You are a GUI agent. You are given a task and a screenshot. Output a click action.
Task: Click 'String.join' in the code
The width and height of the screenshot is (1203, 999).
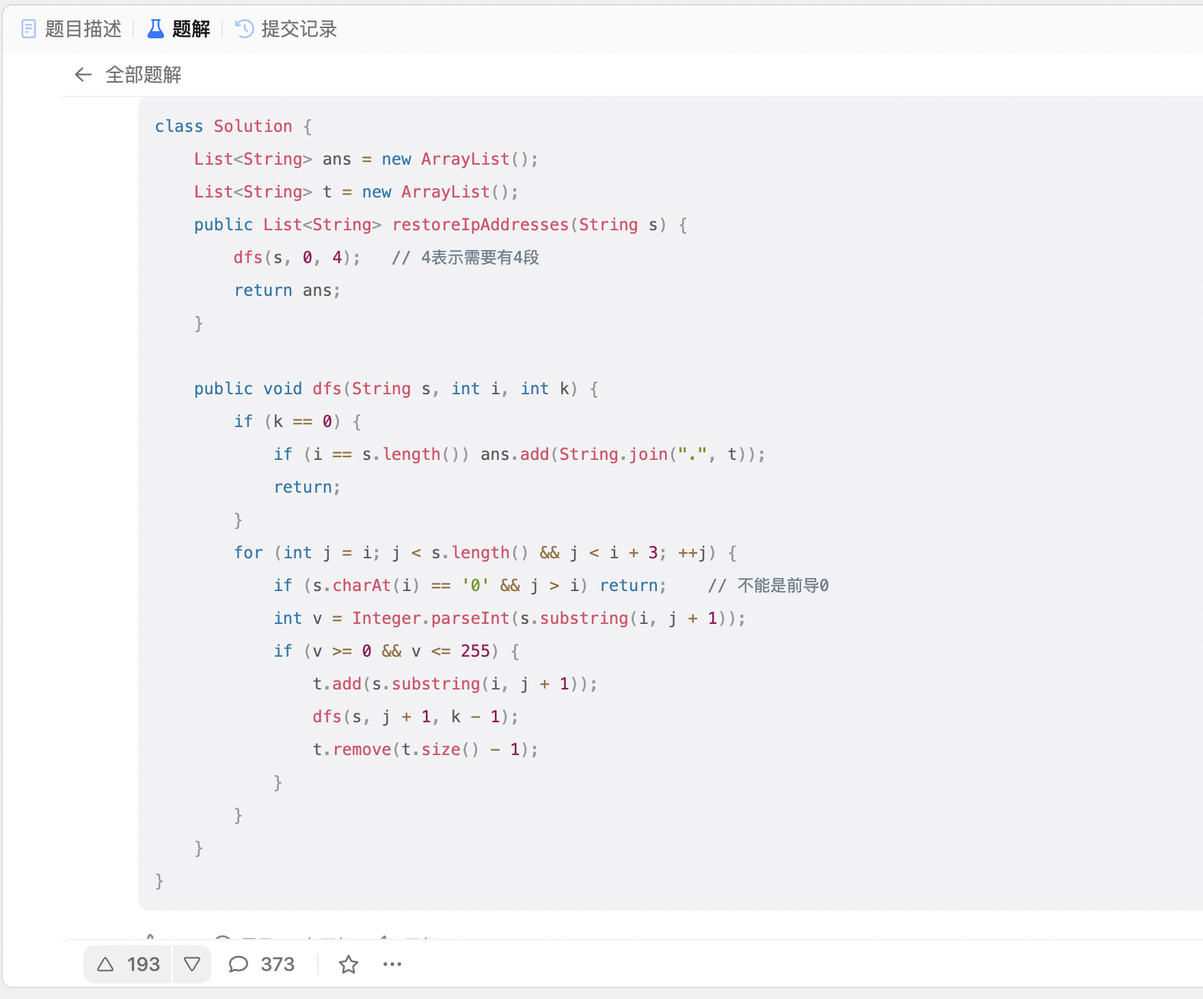coord(613,454)
